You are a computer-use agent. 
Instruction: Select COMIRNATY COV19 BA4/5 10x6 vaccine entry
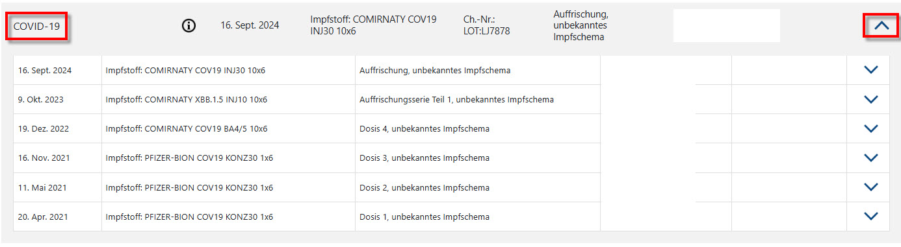tap(186, 129)
